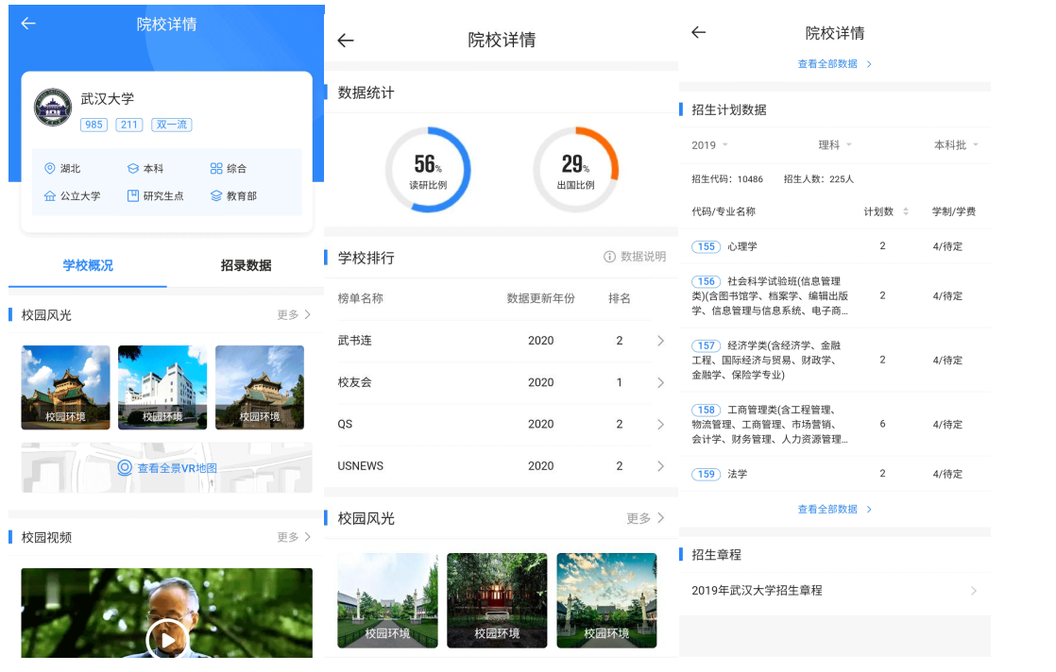Switch to the 招录数据 tab

[x=246, y=265]
